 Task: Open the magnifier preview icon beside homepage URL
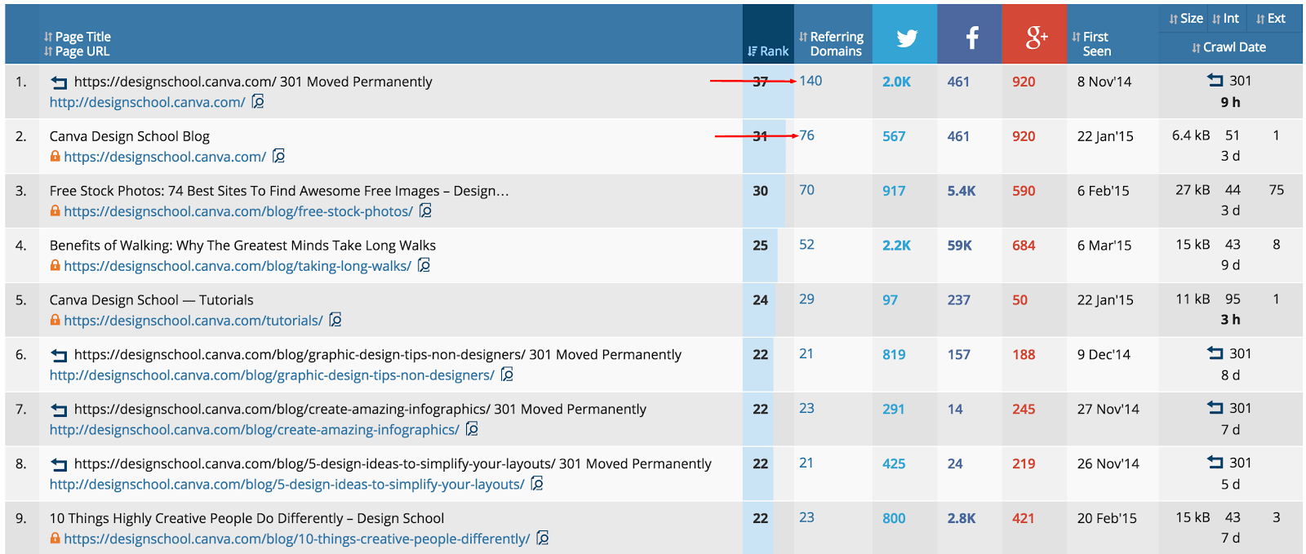[x=257, y=102]
